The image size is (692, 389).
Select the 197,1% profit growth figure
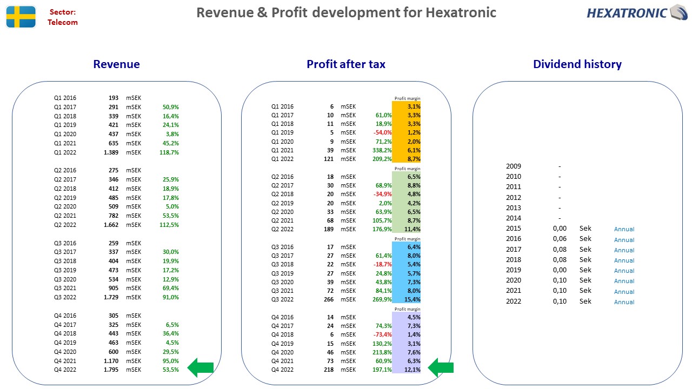pos(382,370)
